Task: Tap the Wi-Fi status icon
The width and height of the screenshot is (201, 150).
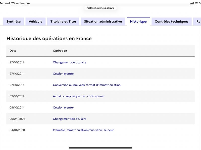Action: coord(196,3)
